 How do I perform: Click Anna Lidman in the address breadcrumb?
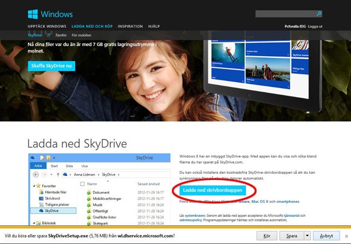[x=84, y=175]
